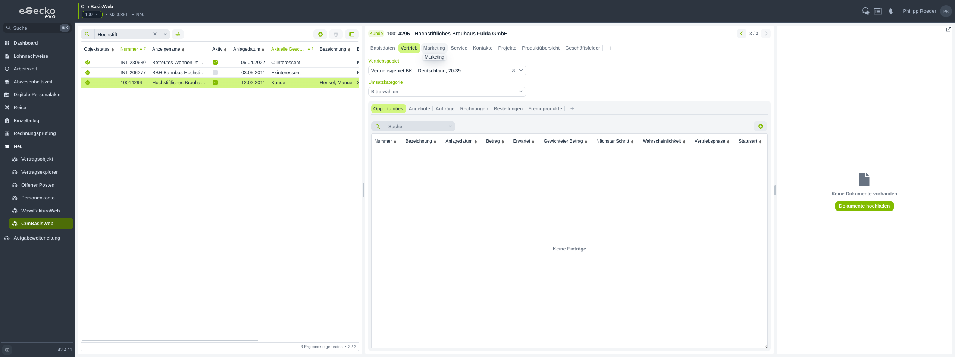This screenshot has height=357, width=955.
Task: Click Dokumente hochladen button
Action: click(x=864, y=206)
